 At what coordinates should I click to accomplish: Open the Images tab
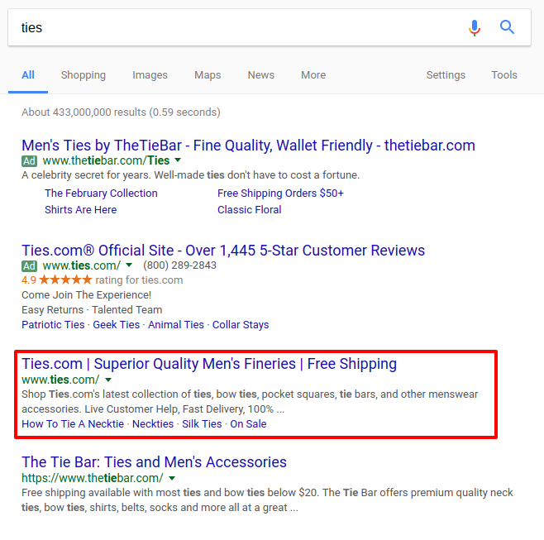pos(150,75)
